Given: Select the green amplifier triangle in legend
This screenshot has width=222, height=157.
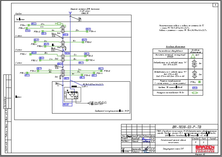Looking at the screenshot, I should tap(193, 56).
